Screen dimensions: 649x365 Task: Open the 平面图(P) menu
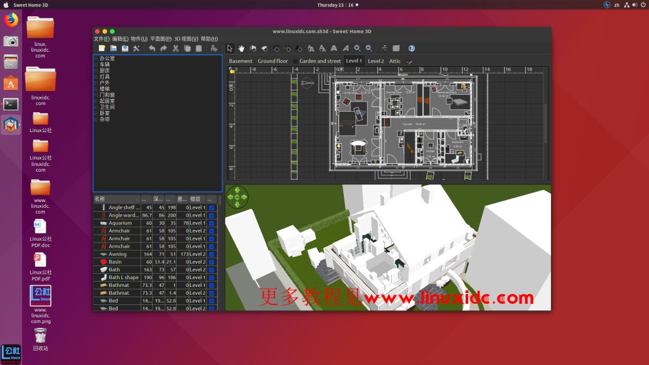coord(160,39)
